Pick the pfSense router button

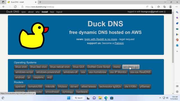click(145, 87)
